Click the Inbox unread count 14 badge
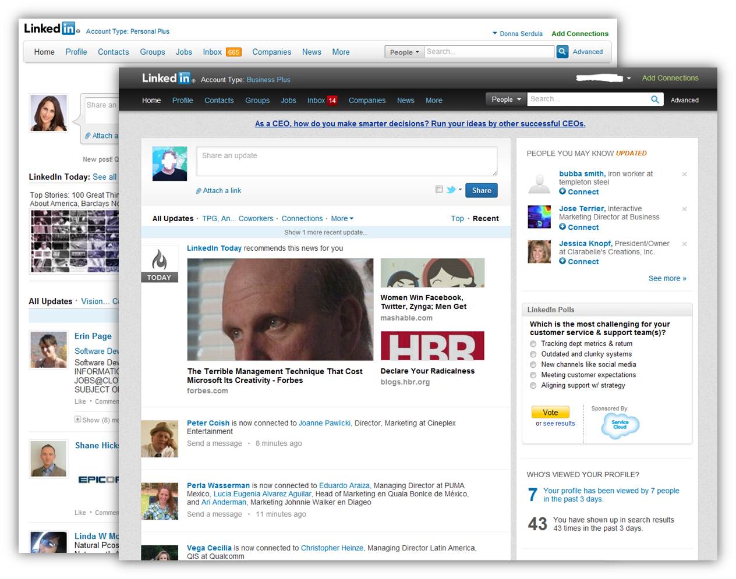 pyautogui.click(x=333, y=100)
